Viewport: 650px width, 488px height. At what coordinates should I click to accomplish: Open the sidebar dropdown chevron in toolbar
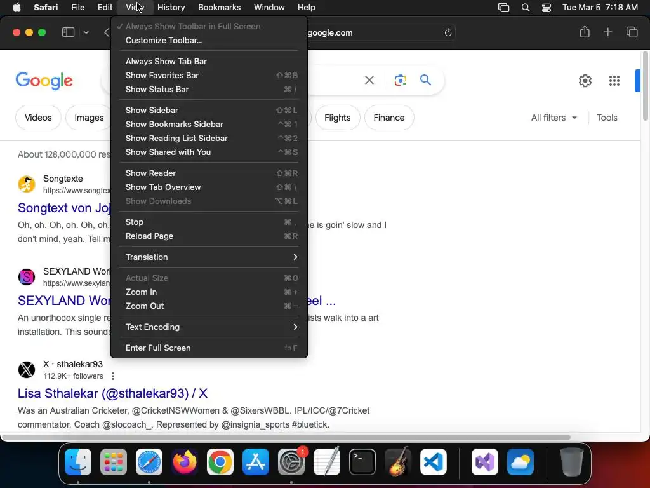coord(86,32)
